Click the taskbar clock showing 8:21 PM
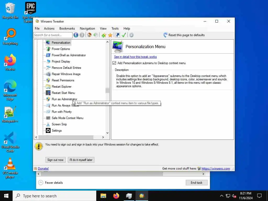The height and width of the screenshot is (201, 268). pyautogui.click(x=245, y=196)
